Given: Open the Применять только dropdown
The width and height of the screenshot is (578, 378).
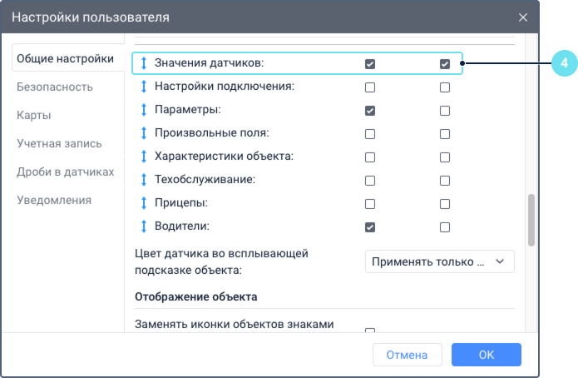Looking at the screenshot, I should (x=439, y=261).
